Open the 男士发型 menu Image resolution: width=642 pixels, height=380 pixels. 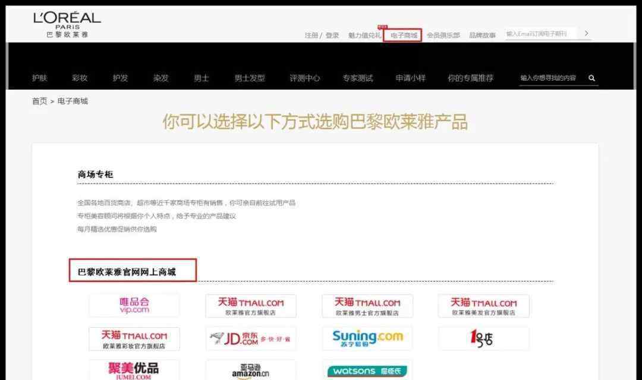point(250,78)
